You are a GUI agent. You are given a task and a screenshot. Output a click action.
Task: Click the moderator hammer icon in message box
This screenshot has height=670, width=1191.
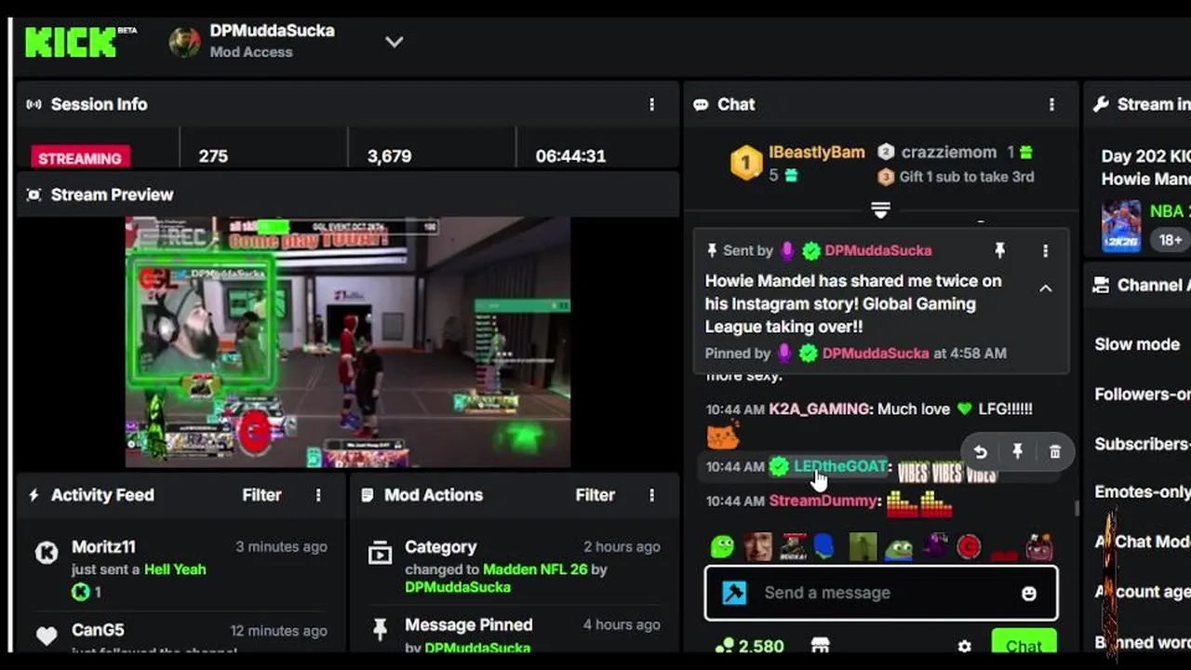pyautogui.click(x=734, y=593)
